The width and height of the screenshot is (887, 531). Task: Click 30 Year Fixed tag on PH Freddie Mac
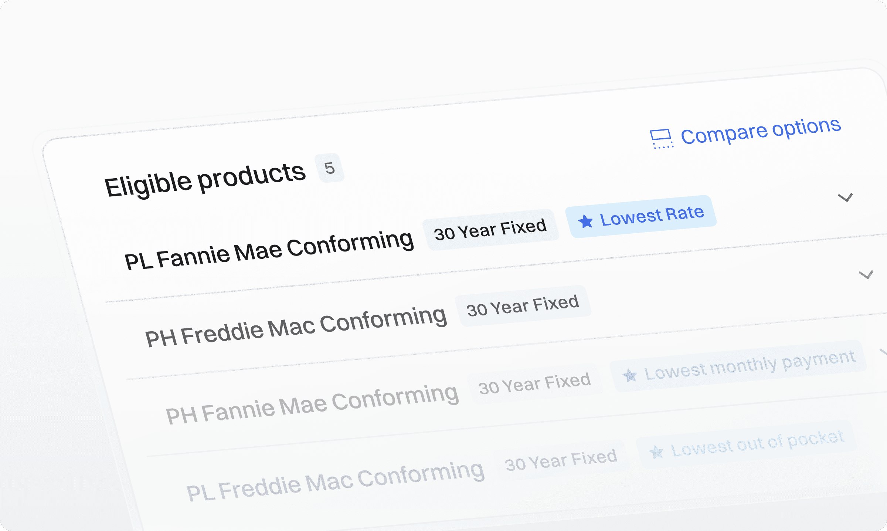[523, 306]
